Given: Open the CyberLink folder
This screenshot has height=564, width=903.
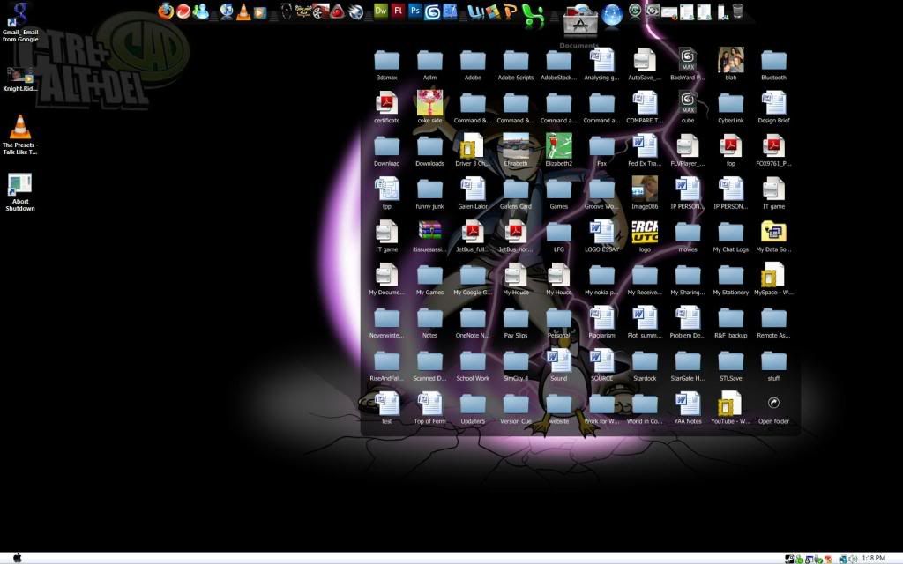Looking at the screenshot, I should point(731,108).
